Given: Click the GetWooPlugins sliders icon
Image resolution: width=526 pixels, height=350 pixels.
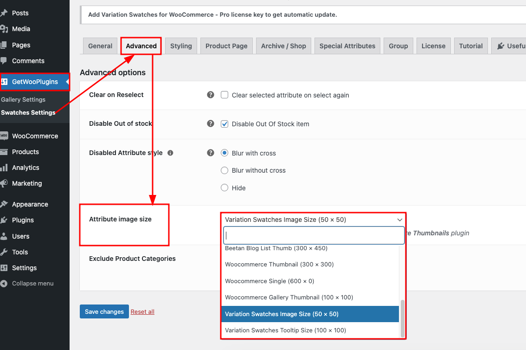Looking at the screenshot, I should [x=4, y=82].
